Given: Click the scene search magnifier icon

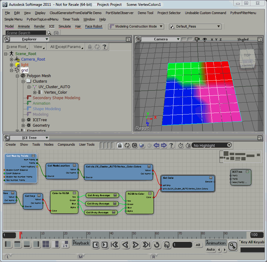Looking at the screenshot, I should (49, 33).
